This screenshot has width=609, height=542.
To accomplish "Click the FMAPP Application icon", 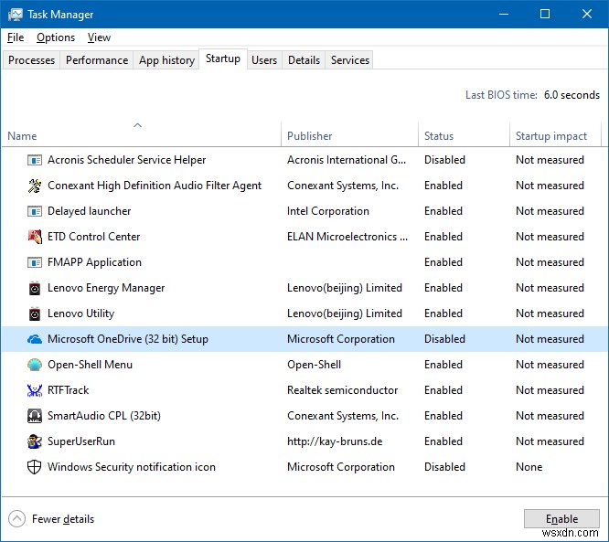I will pyautogui.click(x=35, y=262).
